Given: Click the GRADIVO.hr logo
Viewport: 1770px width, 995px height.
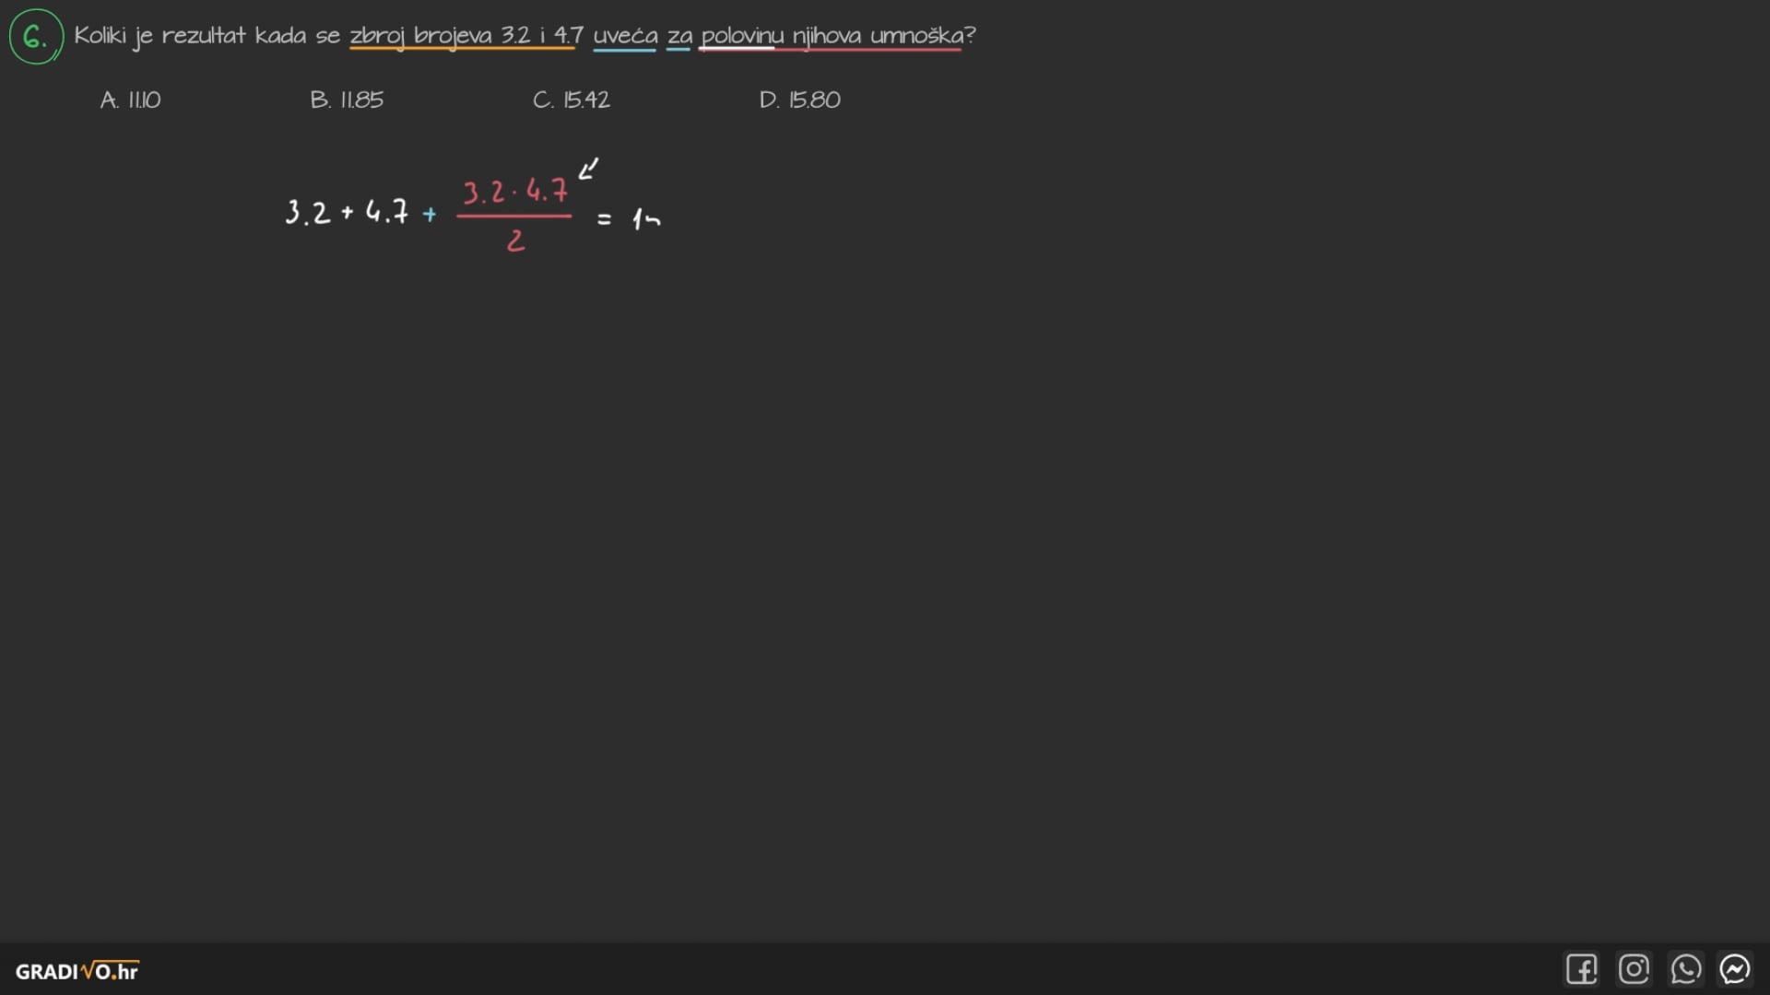Looking at the screenshot, I should coord(77,971).
